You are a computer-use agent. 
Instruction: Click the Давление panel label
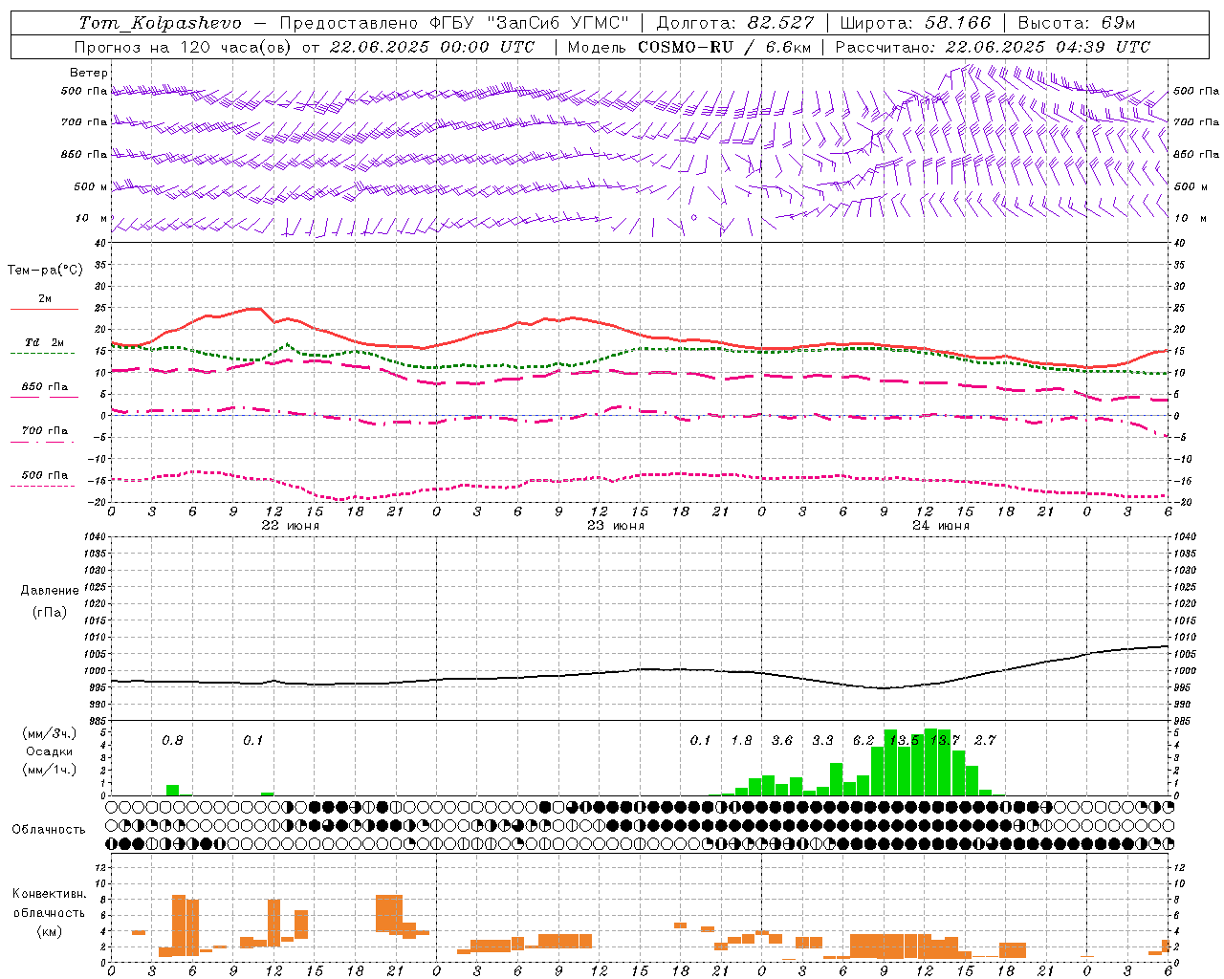pos(50,591)
